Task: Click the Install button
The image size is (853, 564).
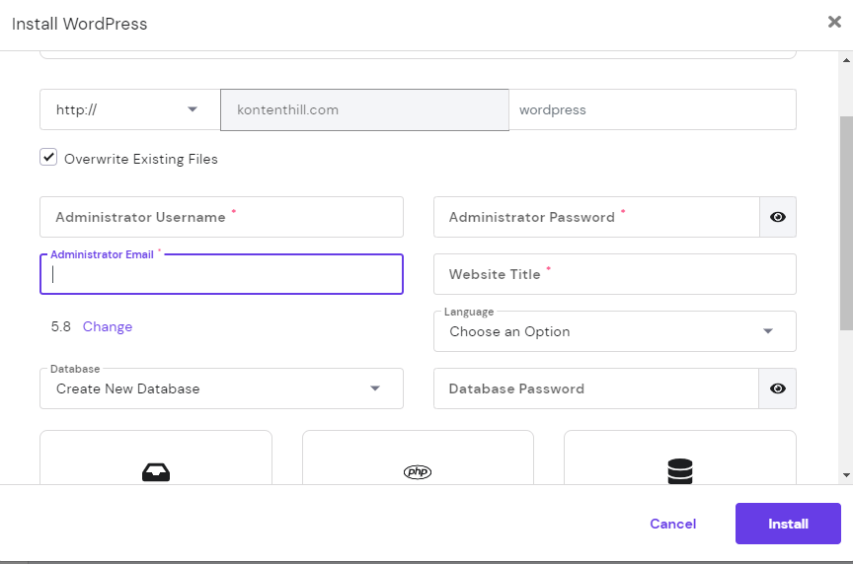Action: pos(788,524)
